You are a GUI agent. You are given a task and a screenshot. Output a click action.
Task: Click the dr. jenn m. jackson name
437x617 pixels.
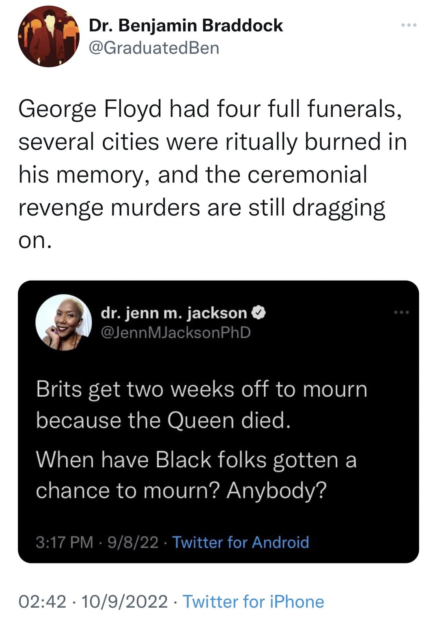pos(174,313)
